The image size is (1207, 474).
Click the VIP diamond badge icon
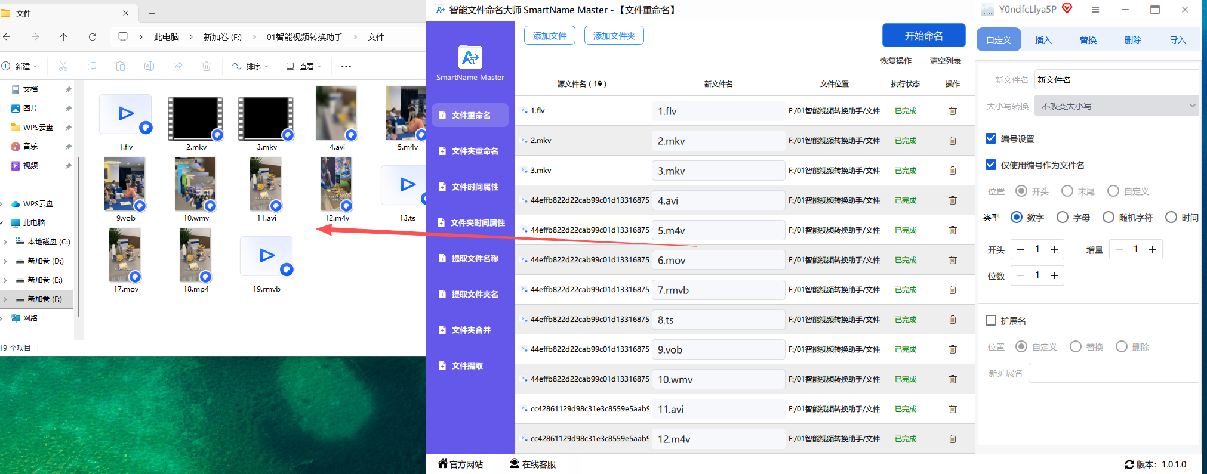click(x=1067, y=8)
